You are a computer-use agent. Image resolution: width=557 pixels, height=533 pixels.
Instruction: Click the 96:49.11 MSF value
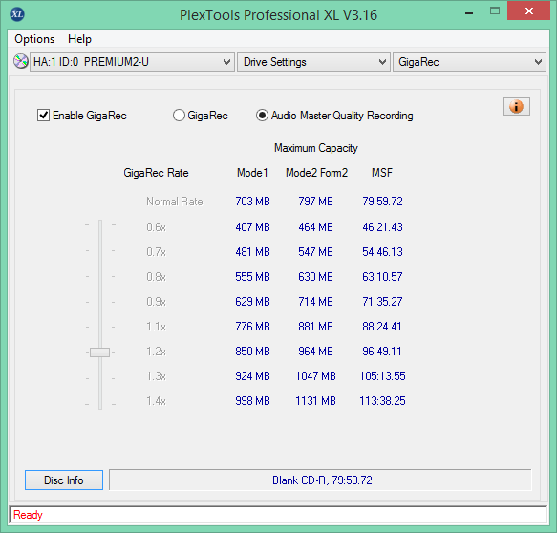pyautogui.click(x=382, y=352)
